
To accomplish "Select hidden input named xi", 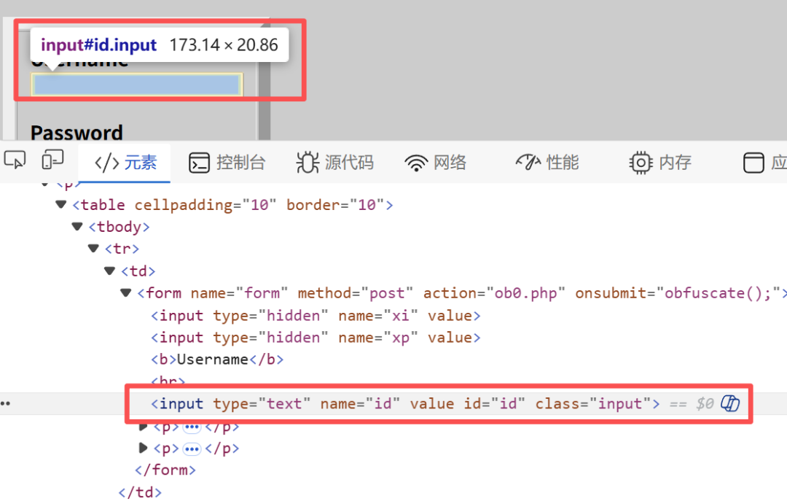I will point(316,316).
